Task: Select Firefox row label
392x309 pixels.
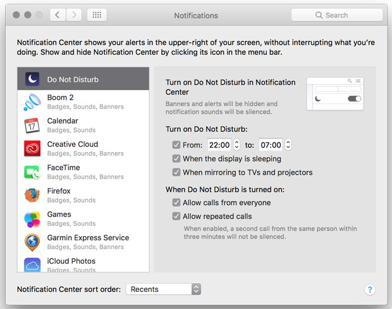Action: (x=59, y=191)
